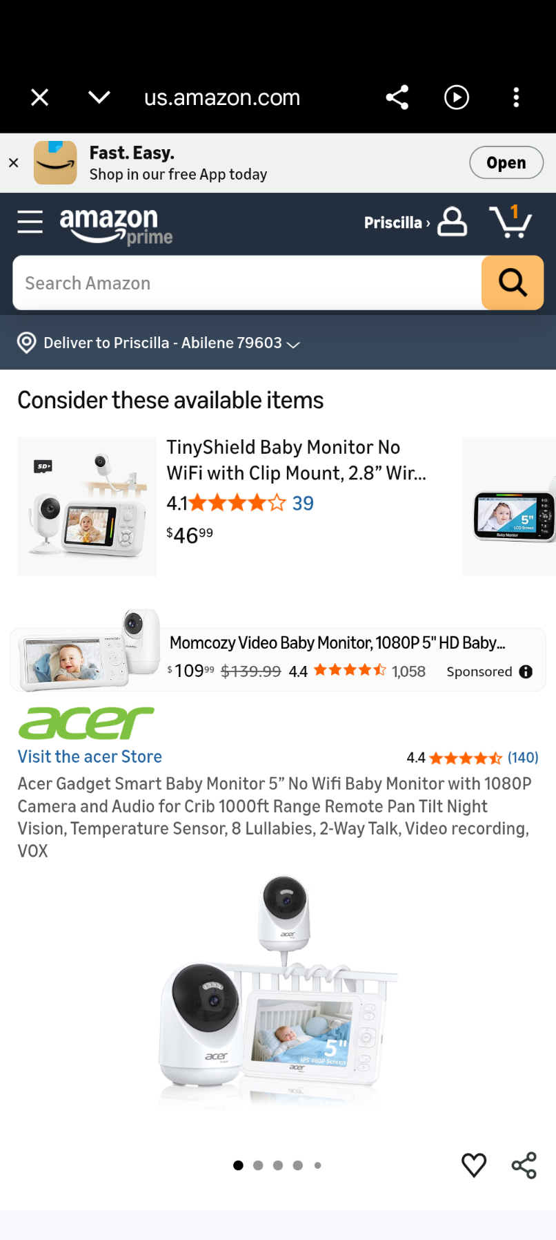Open the 140 reviews rating link
Screen dimensions: 556x1240
(x=523, y=758)
